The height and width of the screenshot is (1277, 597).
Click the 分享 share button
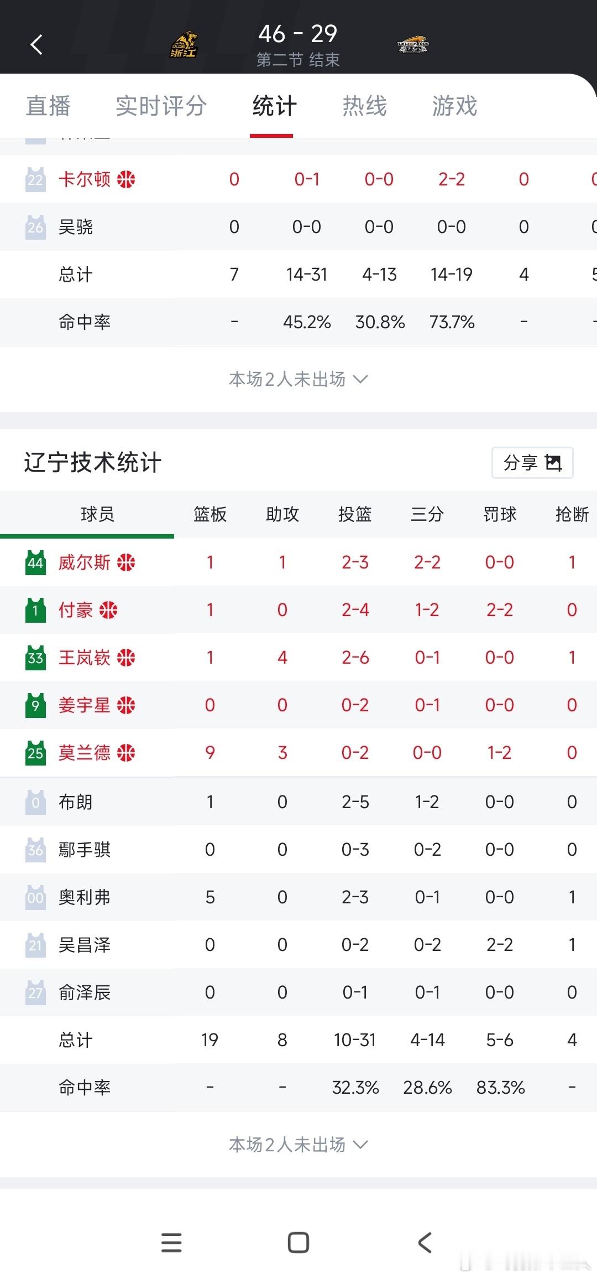click(532, 462)
